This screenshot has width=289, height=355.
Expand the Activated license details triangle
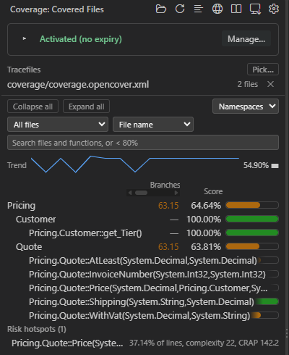pyautogui.click(x=25, y=38)
